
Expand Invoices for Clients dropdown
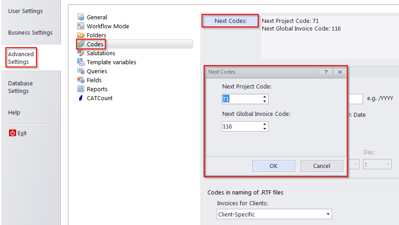pos(328,214)
